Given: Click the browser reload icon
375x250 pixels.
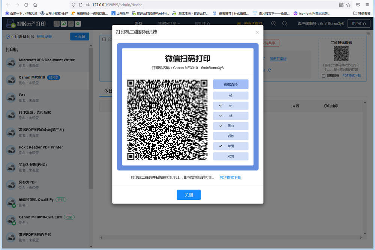Looking at the screenshot, I should (x=26, y=5).
